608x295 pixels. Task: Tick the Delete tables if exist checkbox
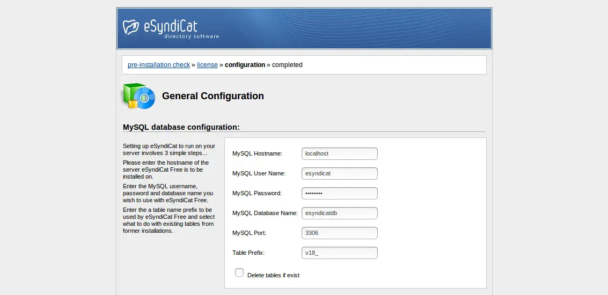tap(240, 272)
